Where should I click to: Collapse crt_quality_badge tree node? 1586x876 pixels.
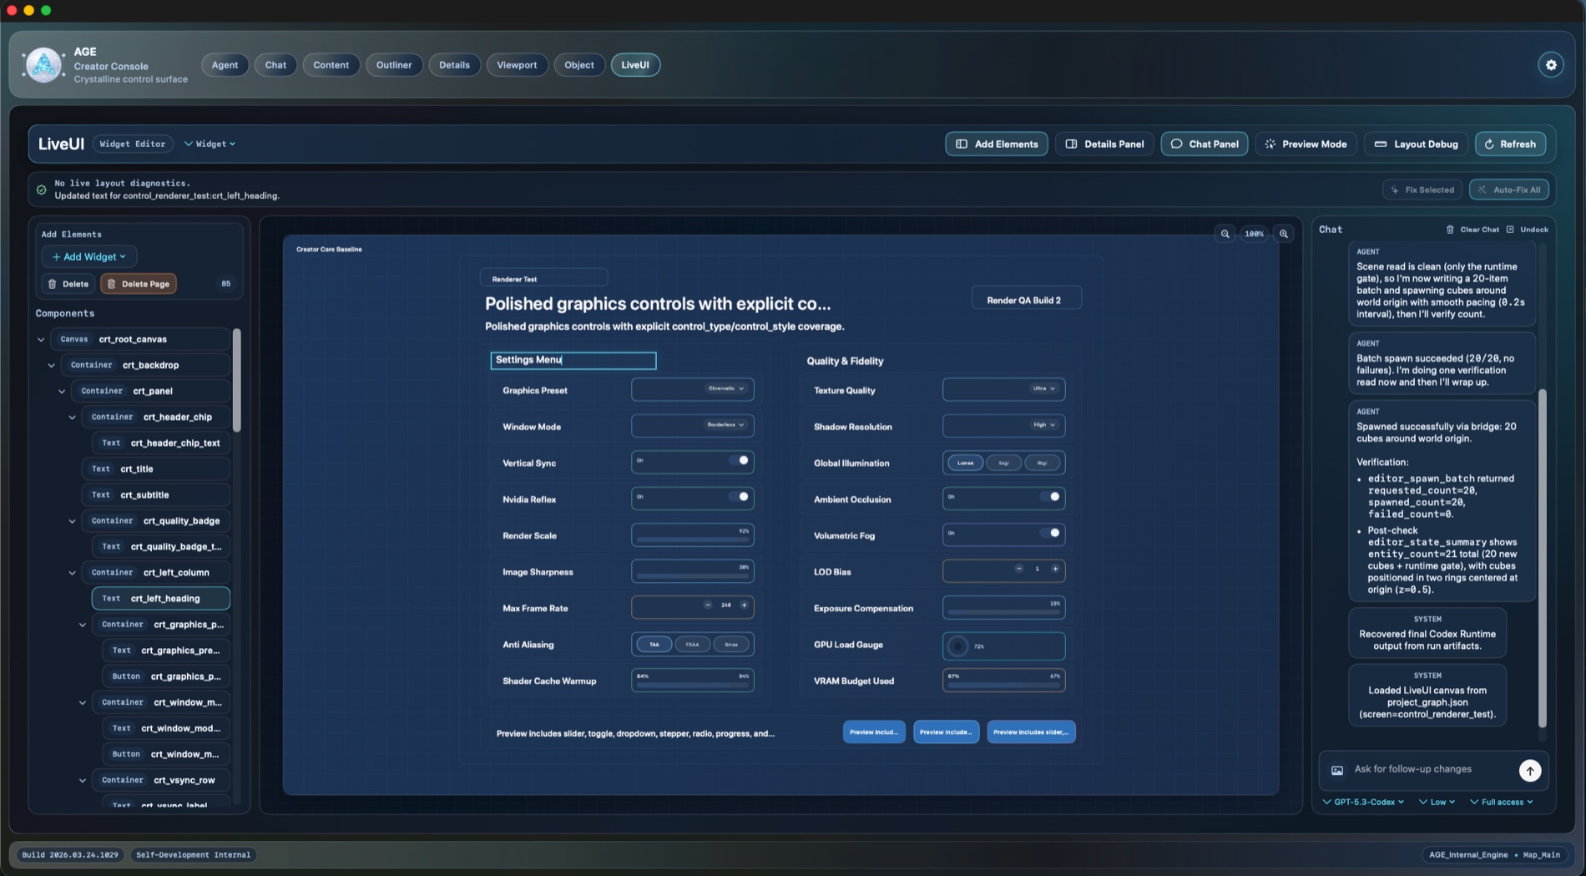pos(72,521)
